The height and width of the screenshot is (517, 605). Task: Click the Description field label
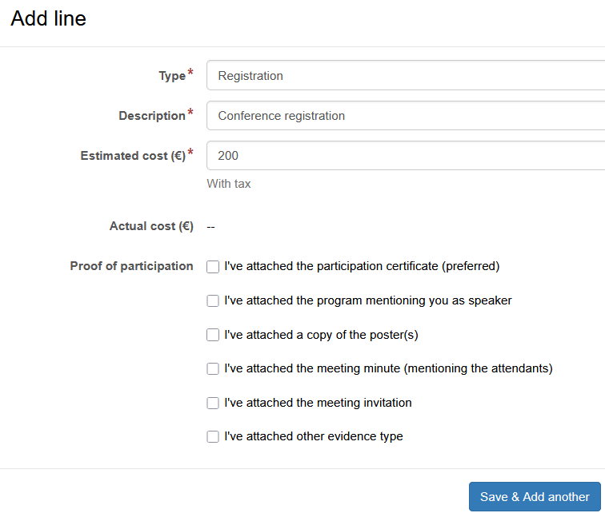click(151, 116)
